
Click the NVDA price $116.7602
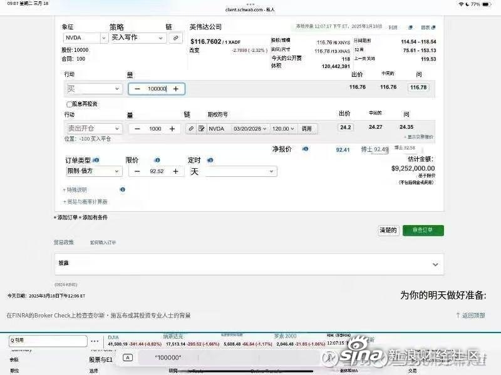pos(206,42)
